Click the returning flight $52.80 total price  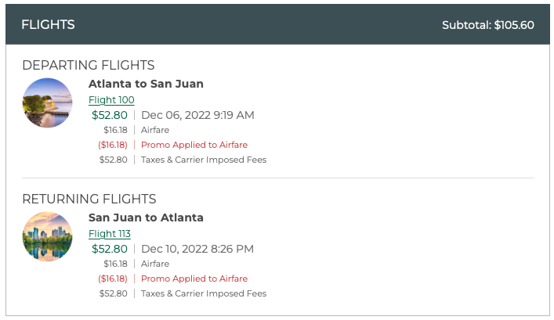click(110, 249)
